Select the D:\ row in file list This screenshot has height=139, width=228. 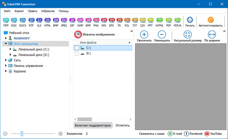pos(103,53)
